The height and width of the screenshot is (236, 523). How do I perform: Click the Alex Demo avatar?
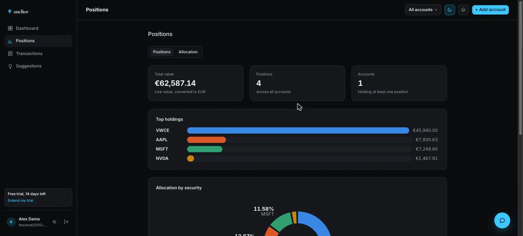[11, 222]
